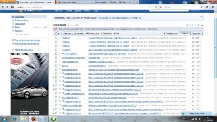
Task: Click the Home icon in Firefox toolbar
Action: pyautogui.click(x=207, y=7)
